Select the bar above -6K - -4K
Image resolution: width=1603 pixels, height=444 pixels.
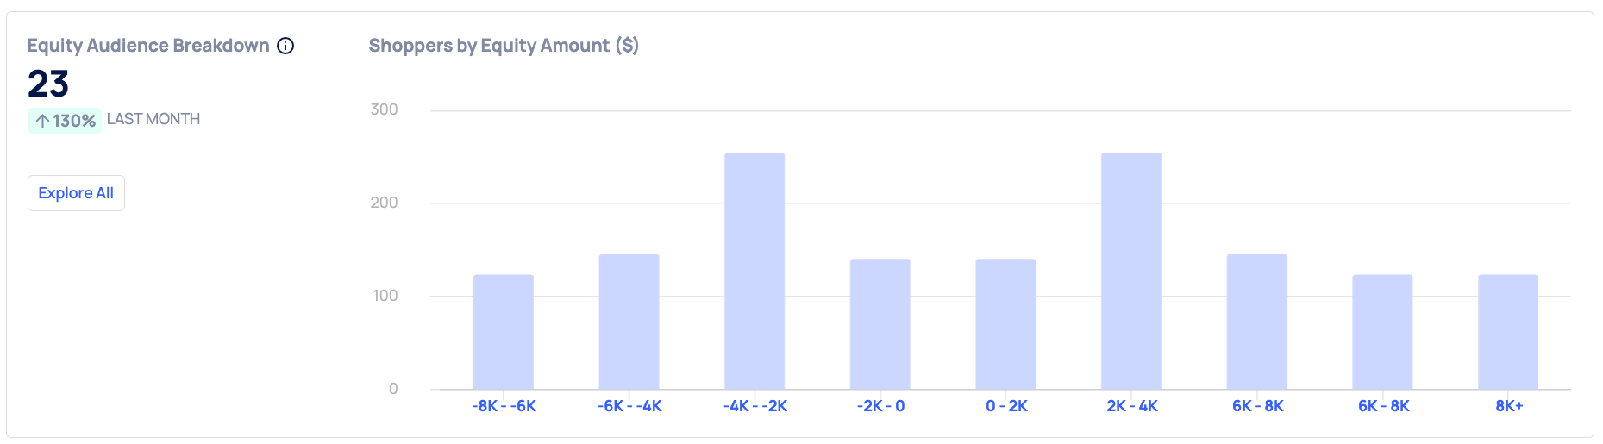point(629,322)
